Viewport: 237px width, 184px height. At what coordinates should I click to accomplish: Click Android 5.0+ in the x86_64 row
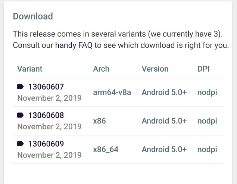(164, 149)
